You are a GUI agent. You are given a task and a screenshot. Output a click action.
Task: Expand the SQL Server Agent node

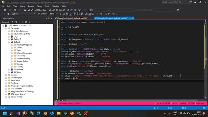[6, 94]
